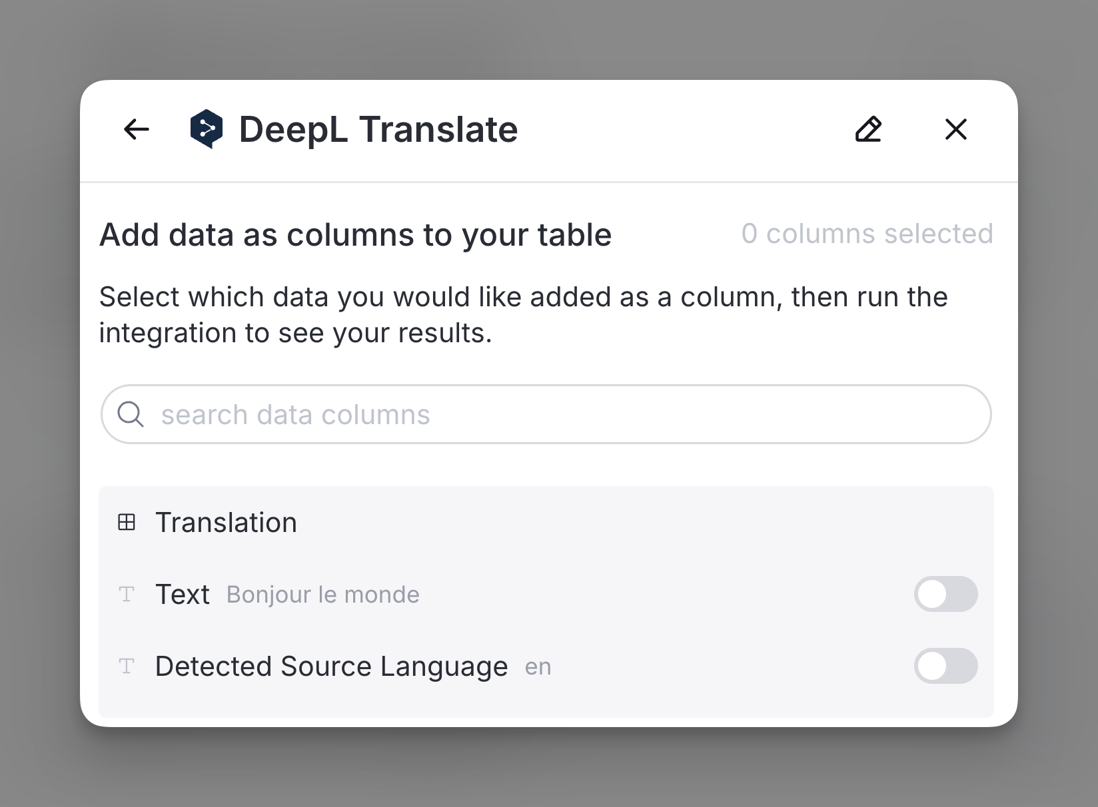Enable the Text column toggle
Image resolution: width=1098 pixels, height=807 pixels.
pyautogui.click(x=945, y=594)
